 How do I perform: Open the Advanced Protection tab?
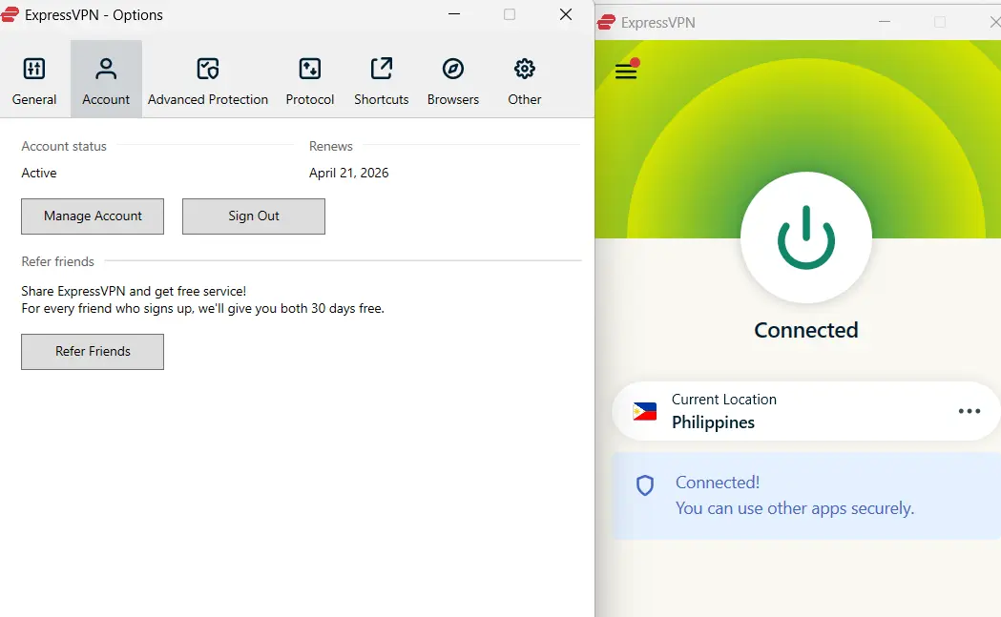[208, 80]
